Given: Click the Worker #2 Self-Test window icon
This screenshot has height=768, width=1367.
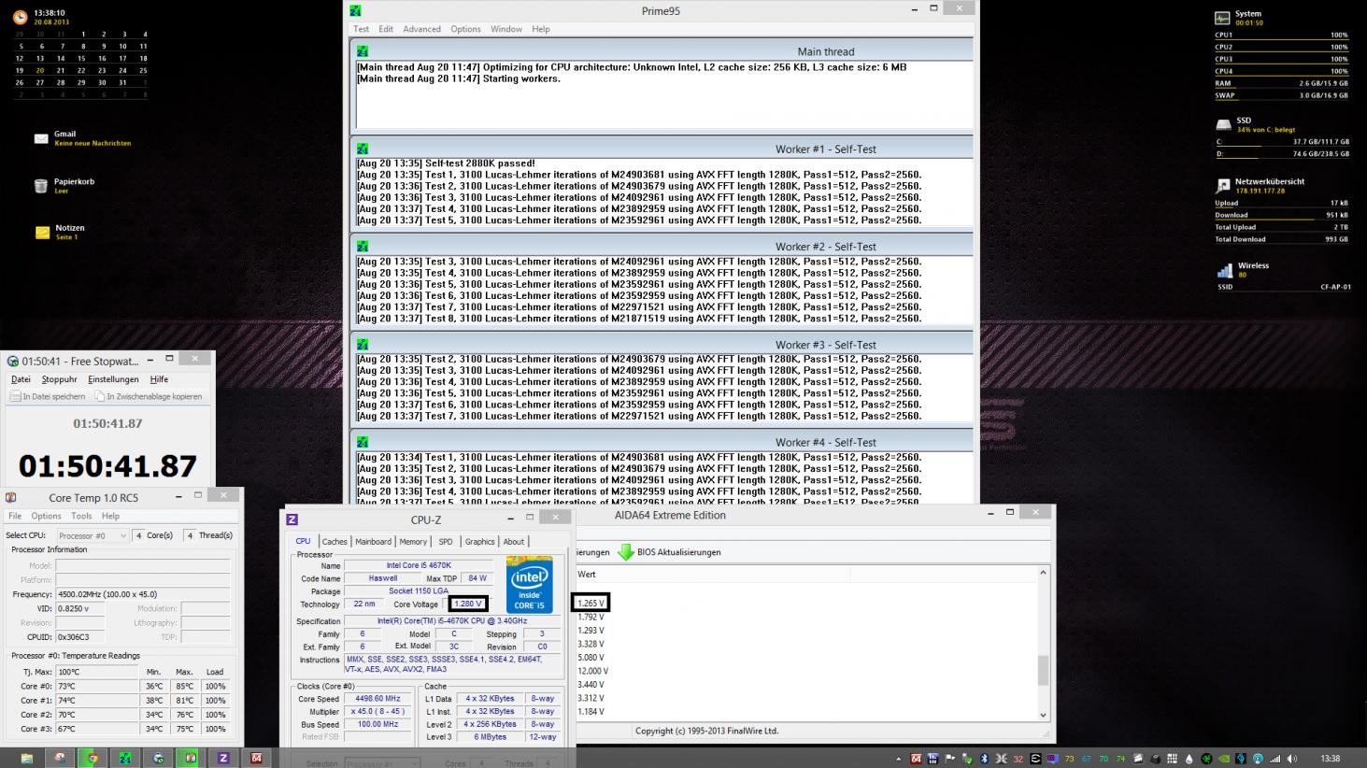Looking at the screenshot, I should point(362,247).
